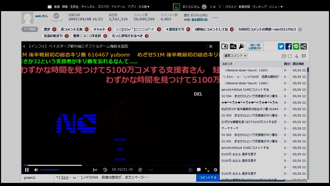Screen dimensions: 330x186
Task: Open the 通常コメント dropdown
Action: tap(235, 56)
